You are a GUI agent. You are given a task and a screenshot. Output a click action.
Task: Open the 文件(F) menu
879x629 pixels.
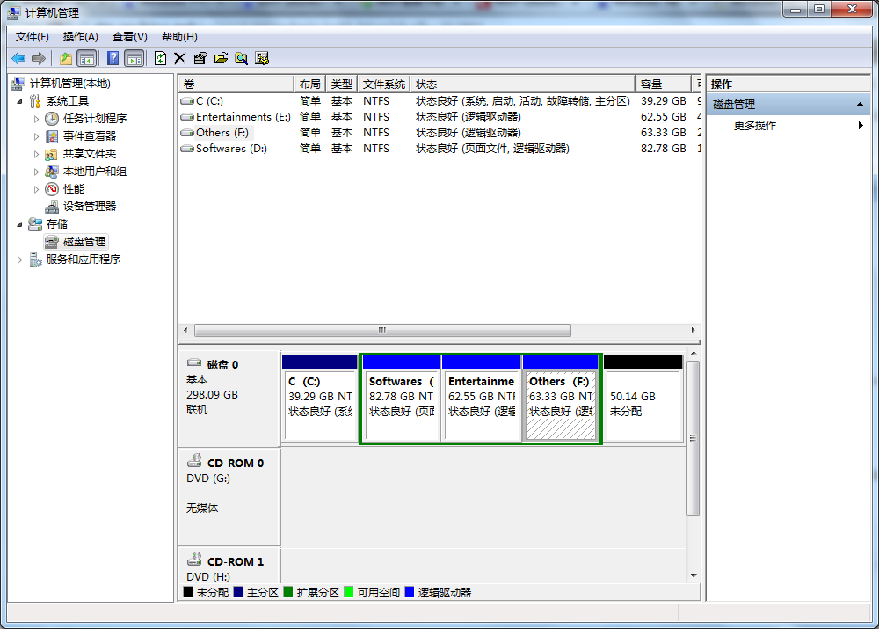(32, 37)
